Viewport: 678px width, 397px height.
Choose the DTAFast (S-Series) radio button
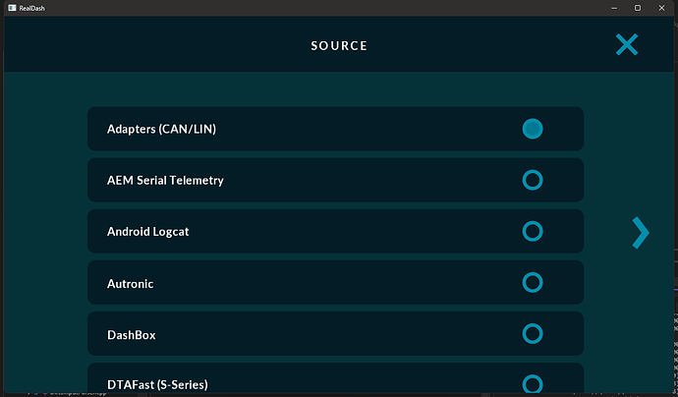(x=533, y=384)
